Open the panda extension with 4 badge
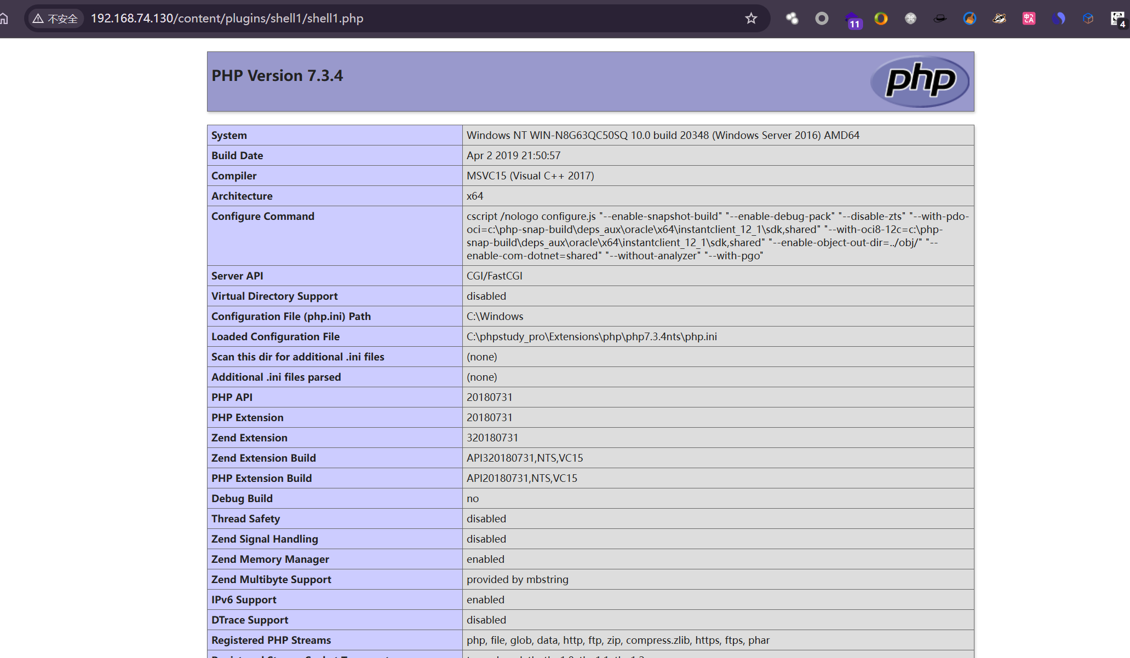This screenshot has width=1130, height=658. click(x=1117, y=19)
